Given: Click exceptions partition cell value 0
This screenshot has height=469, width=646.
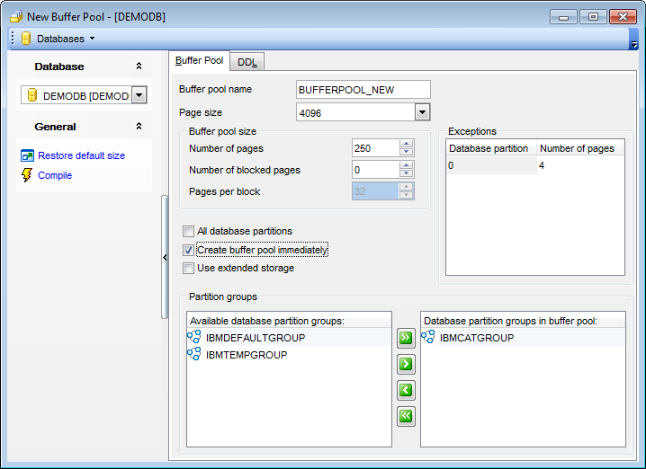Looking at the screenshot, I should pos(491,165).
